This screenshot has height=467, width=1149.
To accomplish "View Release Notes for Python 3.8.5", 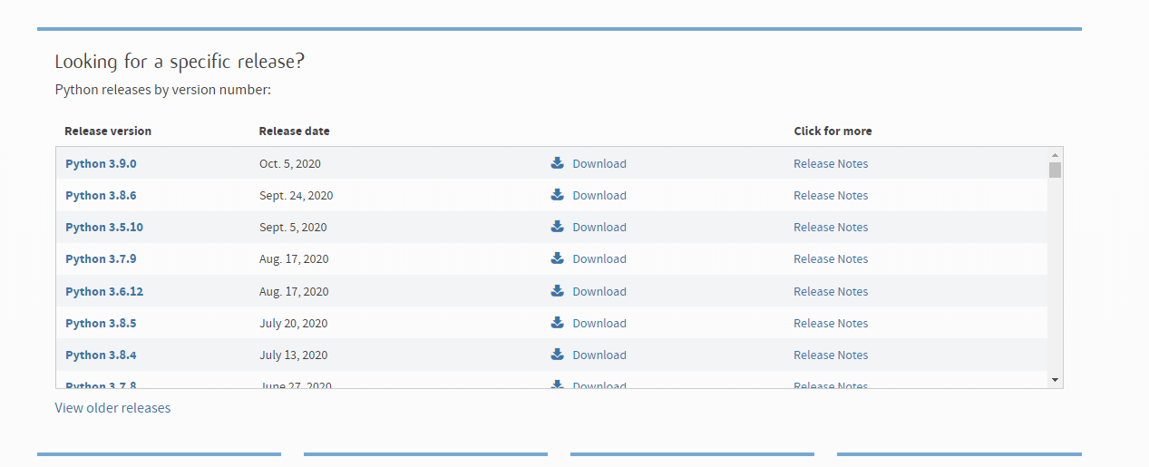I will (x=831, y=324).
